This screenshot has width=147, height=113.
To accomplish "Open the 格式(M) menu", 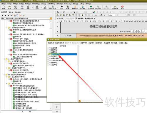I will [28, 4].
